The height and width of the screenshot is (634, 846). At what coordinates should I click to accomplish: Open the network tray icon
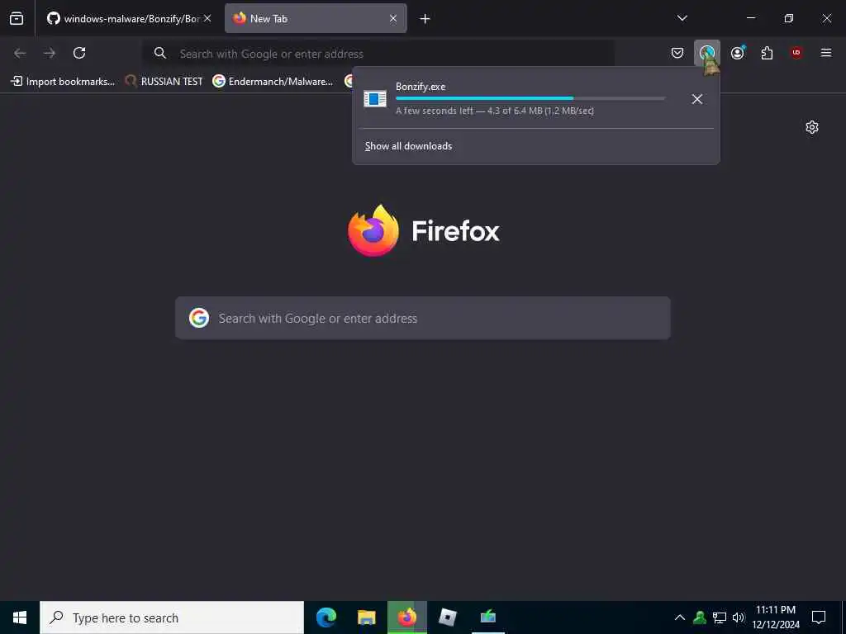click(x=720, y=617)
